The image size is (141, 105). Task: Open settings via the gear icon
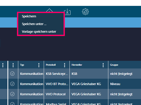coord(85,11)
